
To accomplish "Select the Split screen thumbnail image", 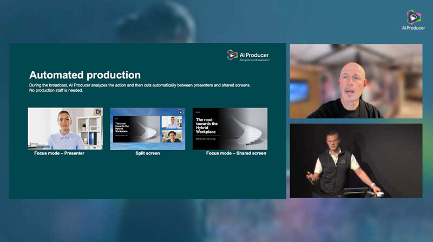I will (x=148, y=129).
